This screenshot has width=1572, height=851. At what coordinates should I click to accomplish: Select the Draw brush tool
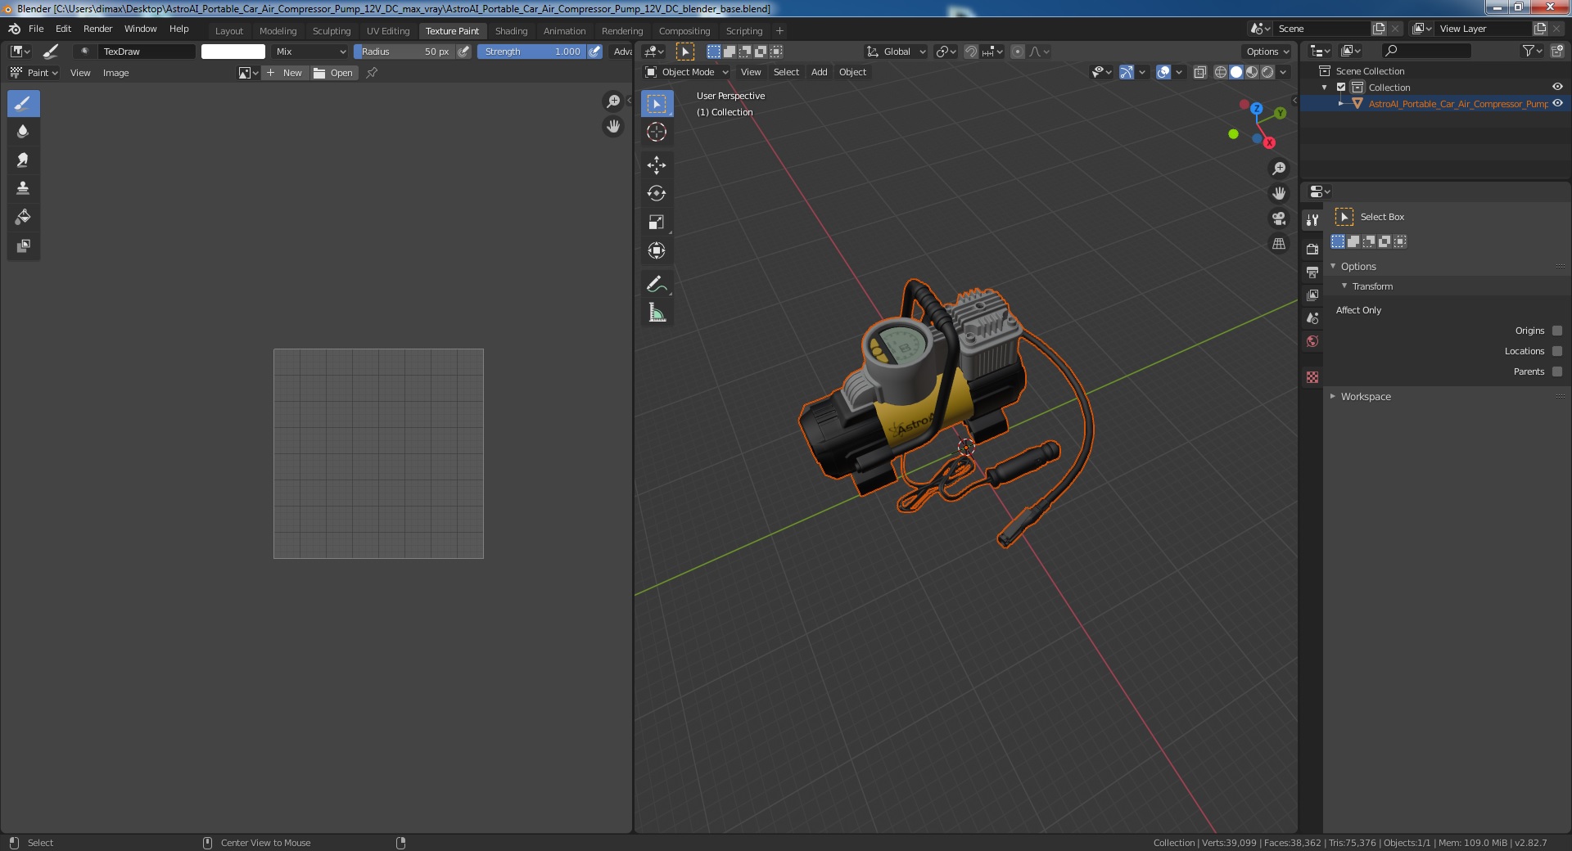click(x=23, y=104)
